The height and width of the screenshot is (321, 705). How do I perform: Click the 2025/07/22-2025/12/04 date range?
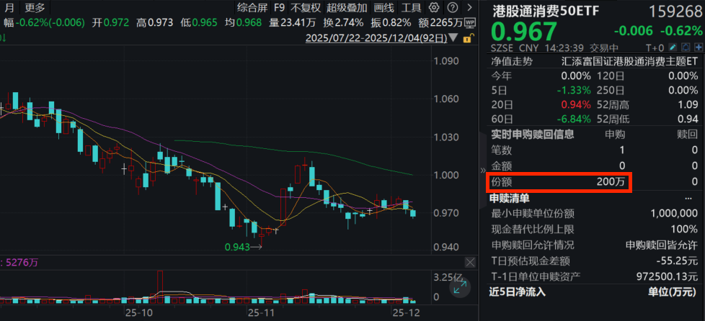click(x=375, y=37)
